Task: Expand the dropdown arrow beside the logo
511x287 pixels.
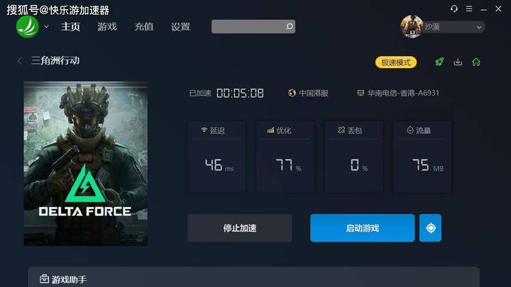Action: click(47, 27)
